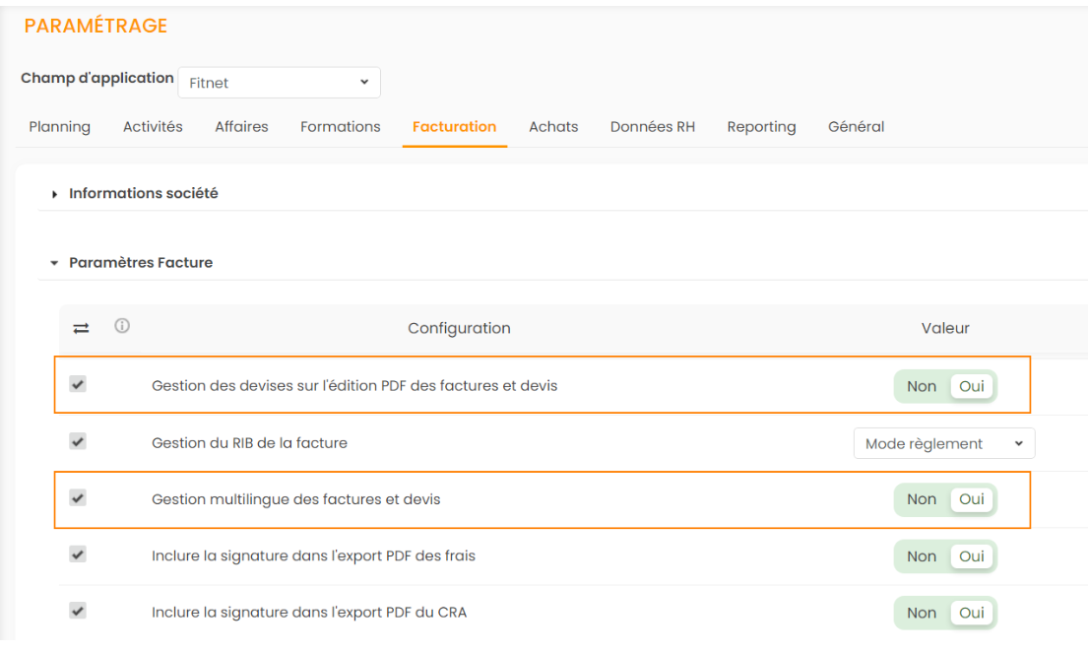1088x653 pixels.
Task: Set signature in PDF du CRA to Oui
Action: pyautogui.click(x=972, y=613)
